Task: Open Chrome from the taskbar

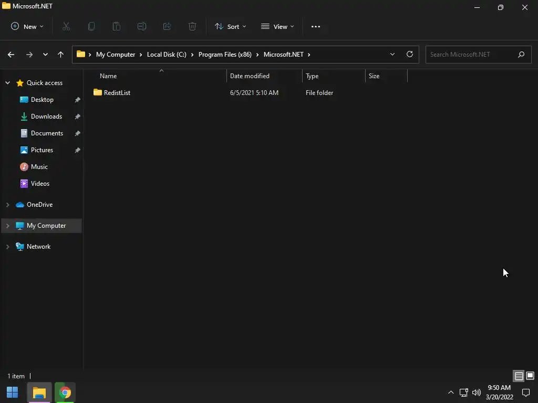Action: coord(65,393)
